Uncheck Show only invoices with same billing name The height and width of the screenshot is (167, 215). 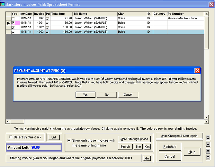(69, 140)
